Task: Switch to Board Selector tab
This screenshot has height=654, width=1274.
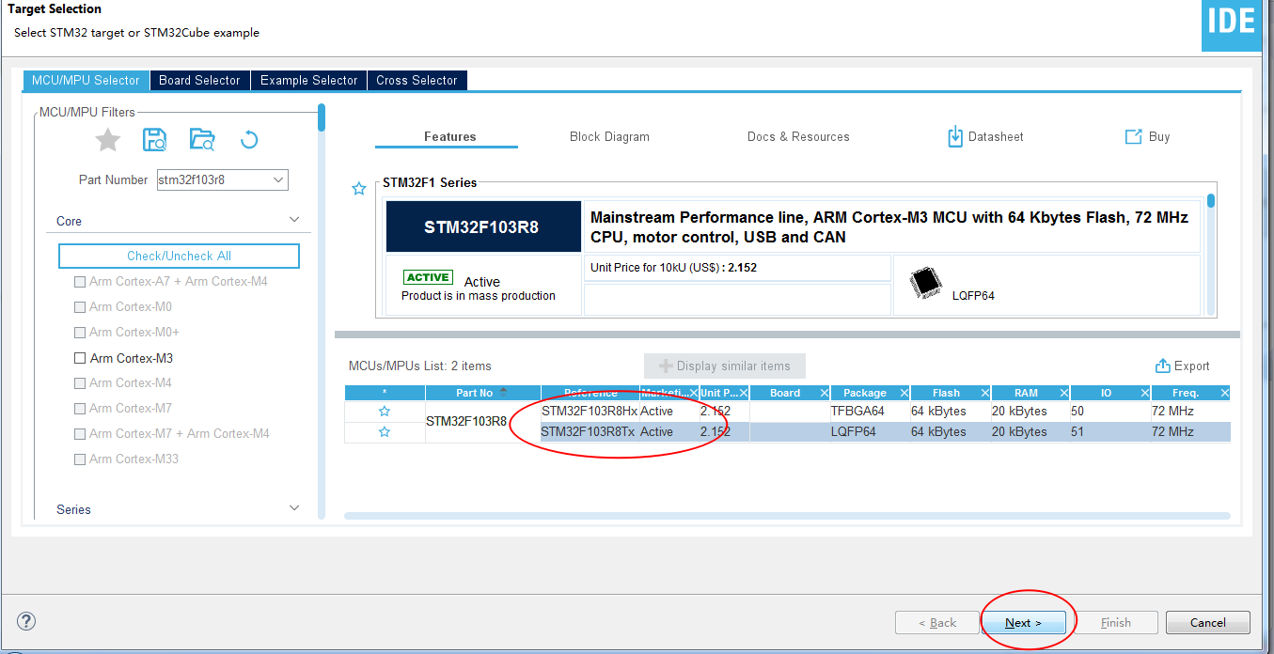Action: pyautogui.click(x=199, y=81)
